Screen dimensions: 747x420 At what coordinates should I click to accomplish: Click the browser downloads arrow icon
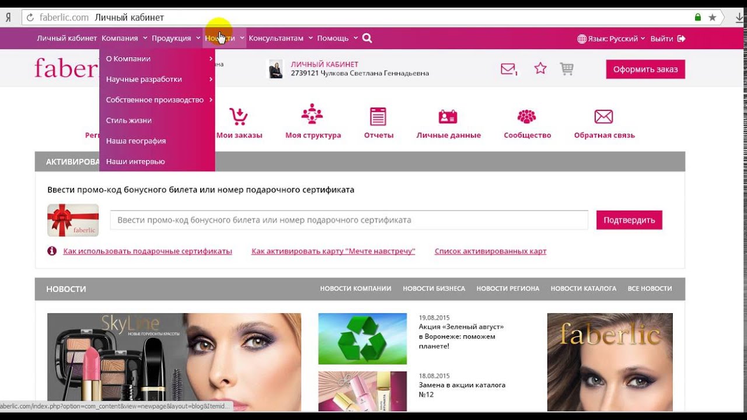(739, 17)
